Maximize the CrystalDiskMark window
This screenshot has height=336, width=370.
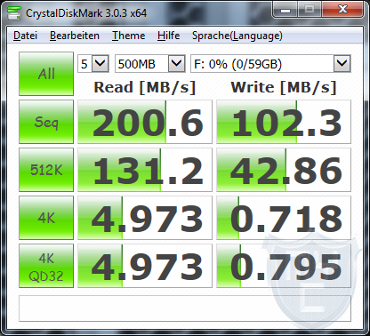310,10
